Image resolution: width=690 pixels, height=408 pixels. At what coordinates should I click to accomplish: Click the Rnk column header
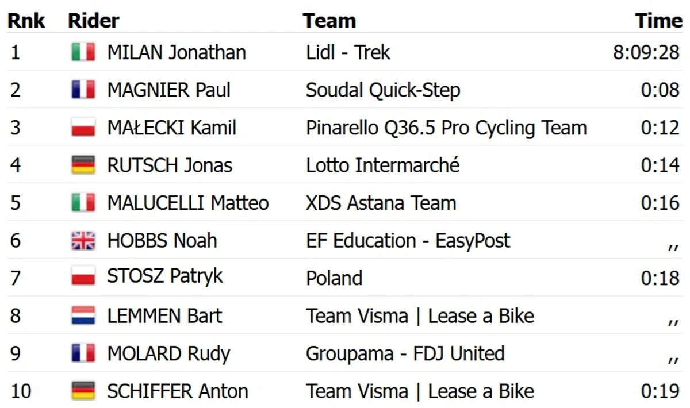[x=26, y=21]
